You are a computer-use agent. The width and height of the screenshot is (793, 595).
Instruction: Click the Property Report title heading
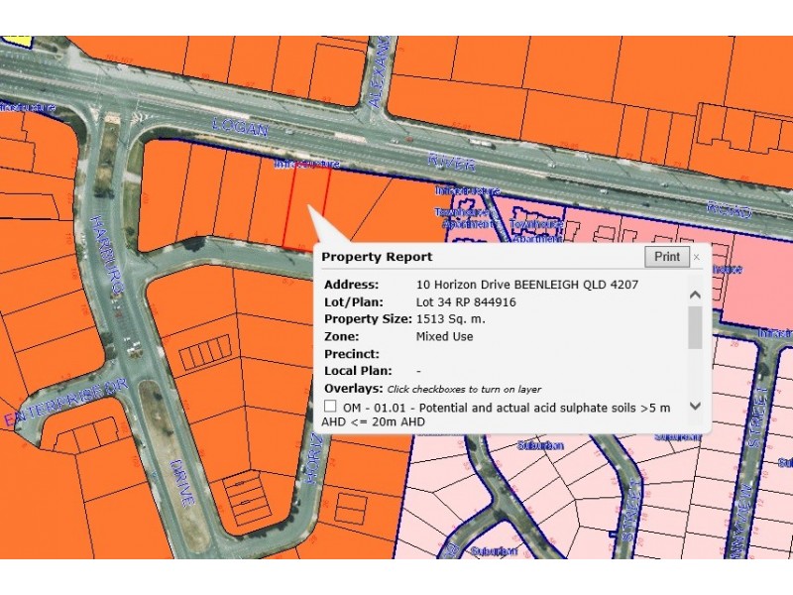coord(362,257)
